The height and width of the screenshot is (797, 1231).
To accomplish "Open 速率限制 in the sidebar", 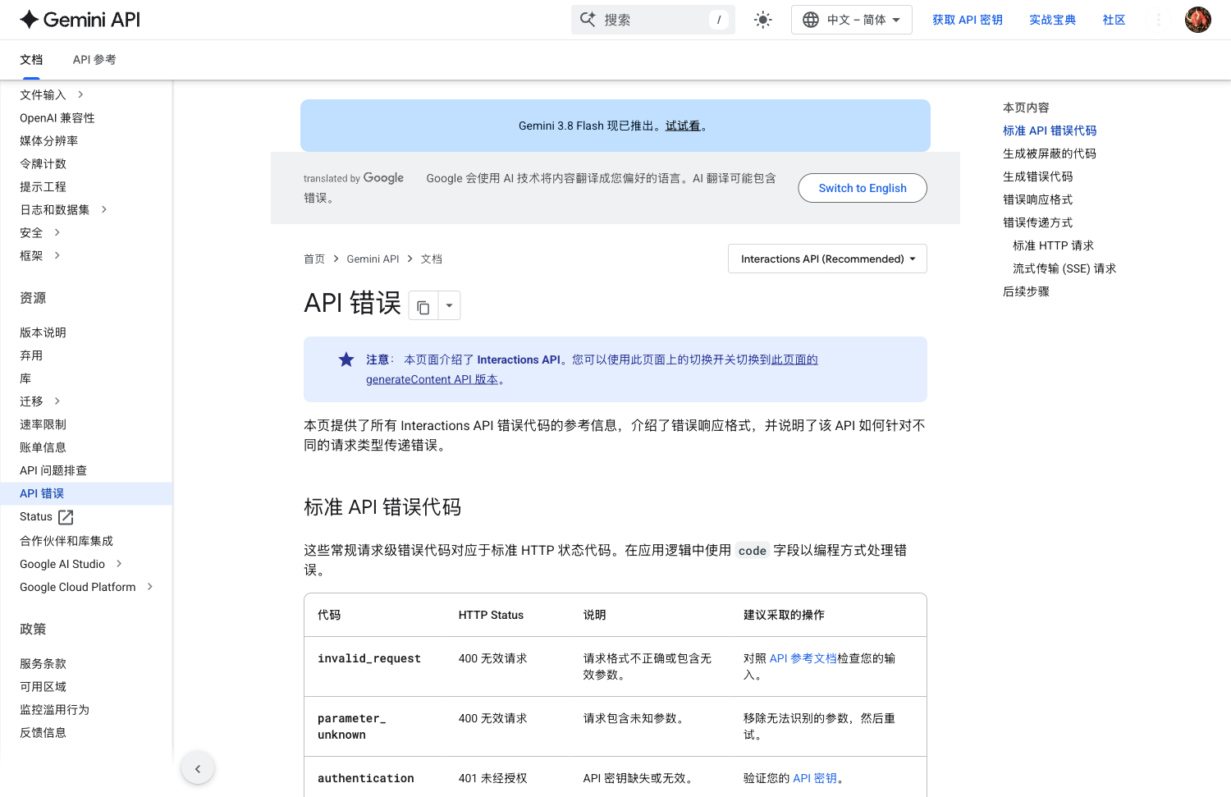I will (43, 424).
